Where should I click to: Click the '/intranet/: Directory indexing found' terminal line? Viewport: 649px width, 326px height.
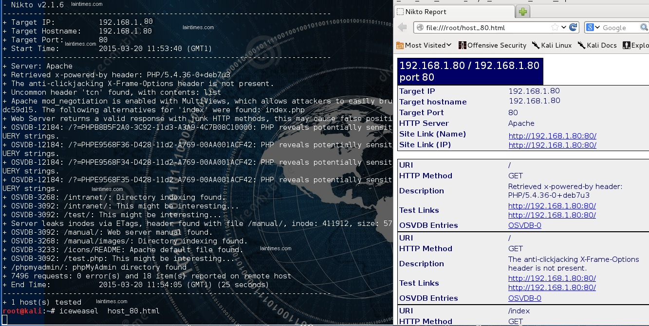pyautogui.click(x=114, y=197)
